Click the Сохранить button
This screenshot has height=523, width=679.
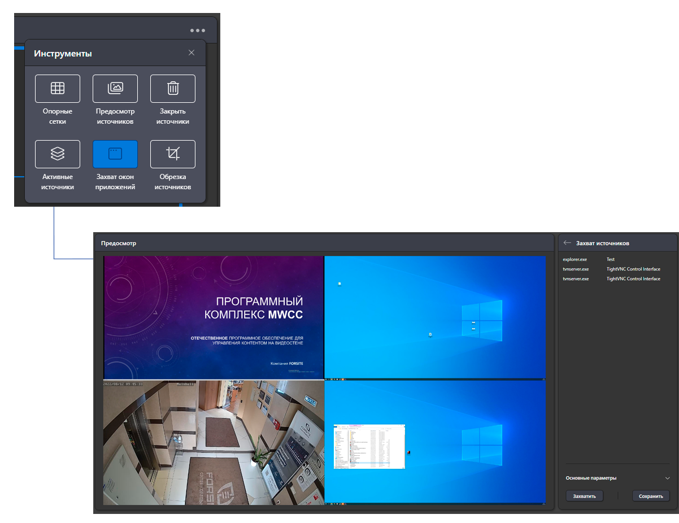[651, 496]
